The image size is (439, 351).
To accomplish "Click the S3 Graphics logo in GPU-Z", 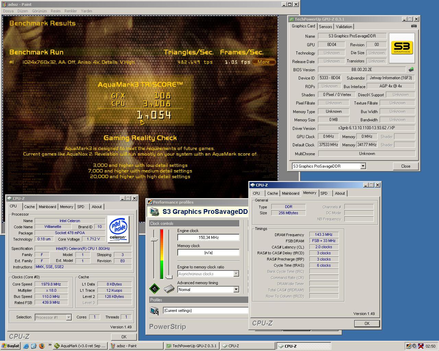I will 402,48.
